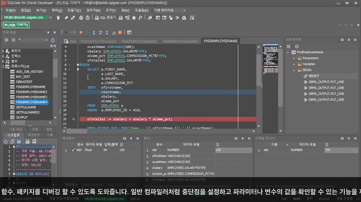Image resolution: width=361 pixels, height=202 pixels.
Task: Click the Aid value cell showing 150 in 변수 panel
Action: coord(234,150)
